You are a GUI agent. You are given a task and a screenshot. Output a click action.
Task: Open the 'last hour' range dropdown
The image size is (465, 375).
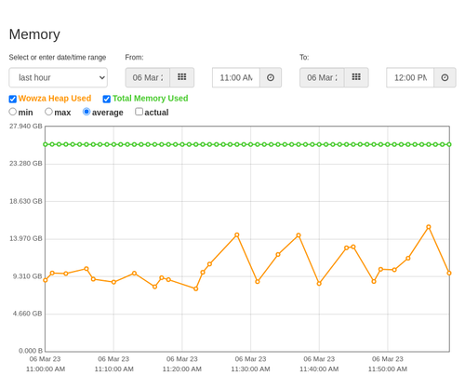pyautogui.click(x=59, y=77)
